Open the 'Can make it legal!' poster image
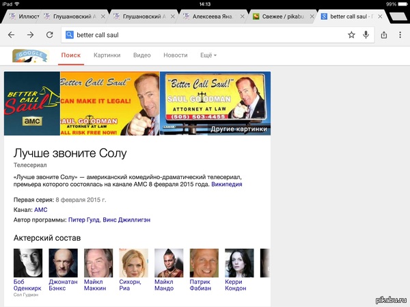 [110, 103]
